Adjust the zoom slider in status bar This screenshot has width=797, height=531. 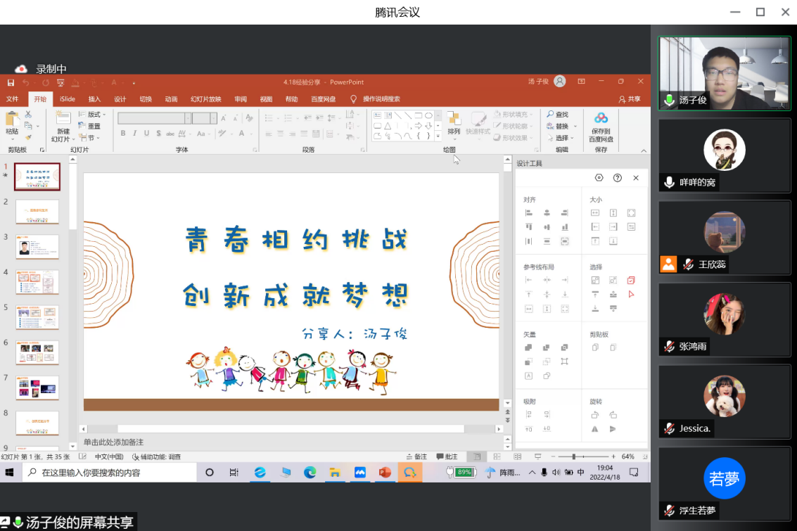574,456
